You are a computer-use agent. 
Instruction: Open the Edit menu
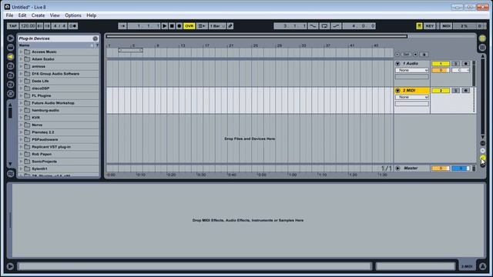click(x=22, y=15)
